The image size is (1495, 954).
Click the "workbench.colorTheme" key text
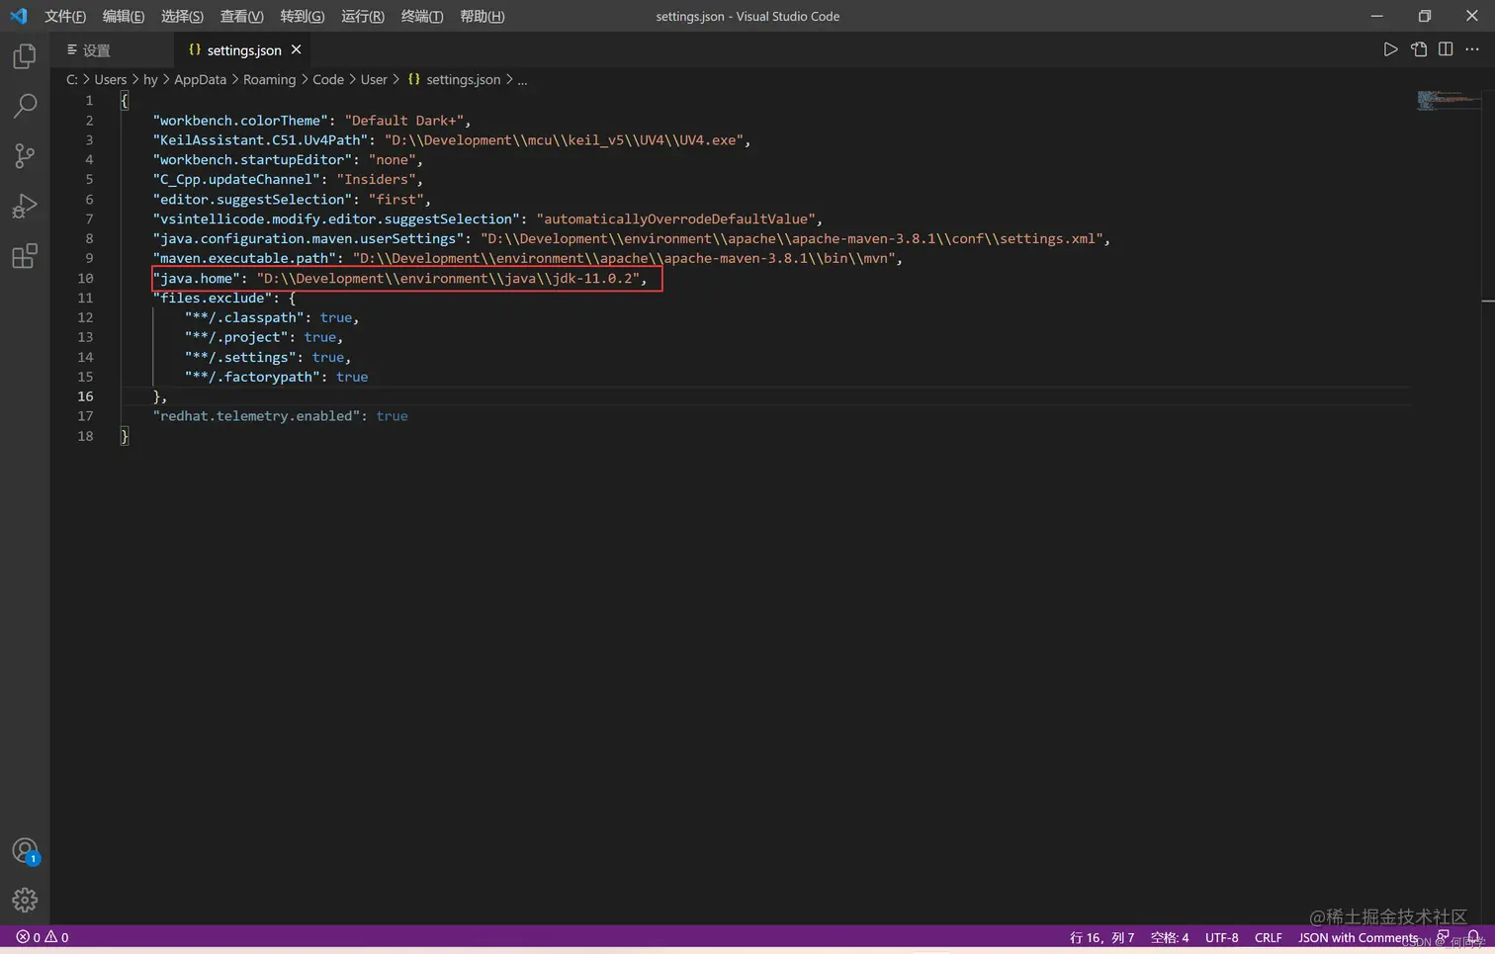click(x=240, y=121)
